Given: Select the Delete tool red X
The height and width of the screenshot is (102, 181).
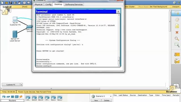Looking at the screenshot, I should point(177,32).
